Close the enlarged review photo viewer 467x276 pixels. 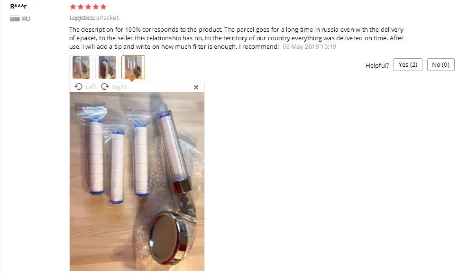[196, 87]
